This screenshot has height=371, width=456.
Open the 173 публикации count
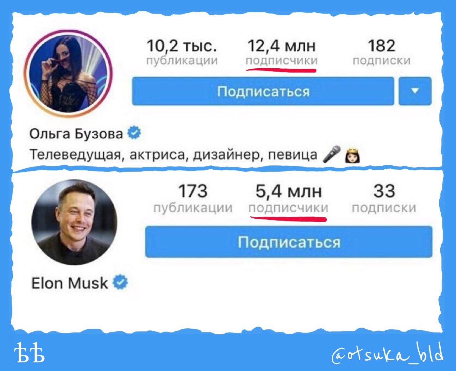coord(193,198)
